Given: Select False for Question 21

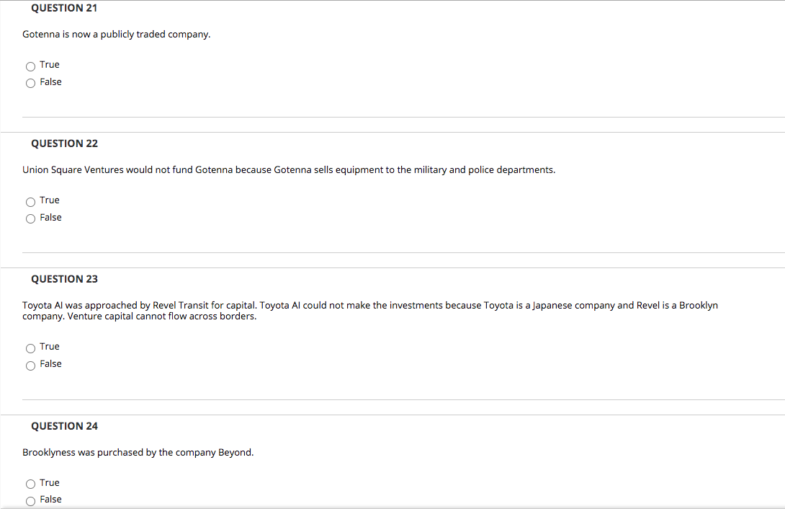Looking at the screenshot, I should [30, 83].
